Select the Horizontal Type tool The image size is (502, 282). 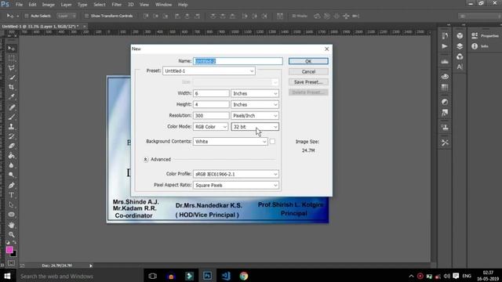click(11, 195)
